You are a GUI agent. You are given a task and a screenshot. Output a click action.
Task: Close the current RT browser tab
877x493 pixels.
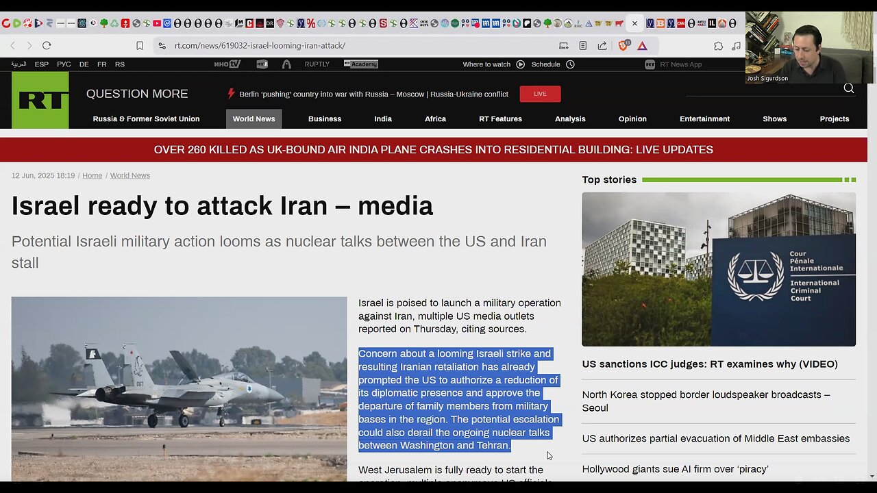(x=634, y=23)
